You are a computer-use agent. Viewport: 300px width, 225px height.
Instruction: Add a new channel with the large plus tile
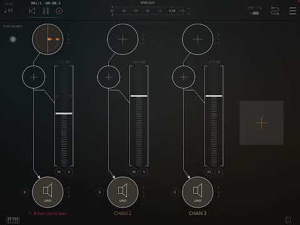pyautogui.click(x=262, y=123)
